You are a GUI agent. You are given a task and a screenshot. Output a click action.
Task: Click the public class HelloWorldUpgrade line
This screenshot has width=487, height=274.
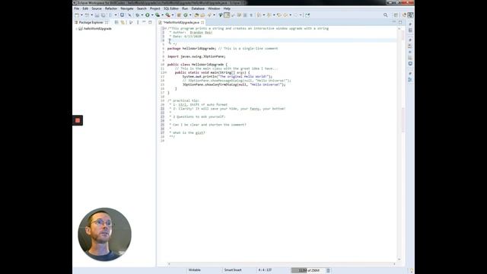197,64
